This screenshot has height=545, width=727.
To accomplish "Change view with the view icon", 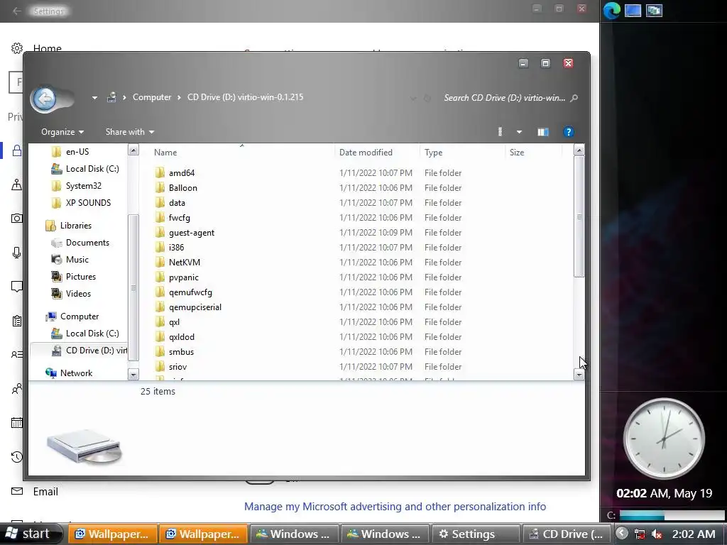I will [x=500, y=132].
